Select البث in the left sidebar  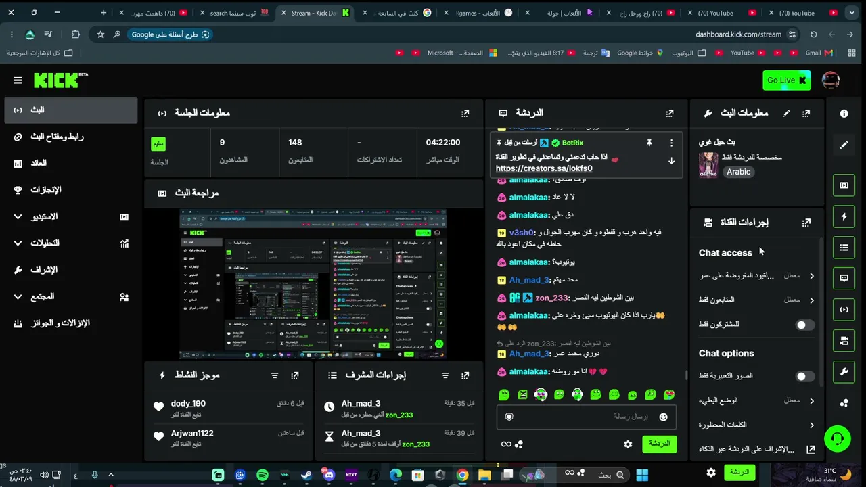[x=70, y=110]
